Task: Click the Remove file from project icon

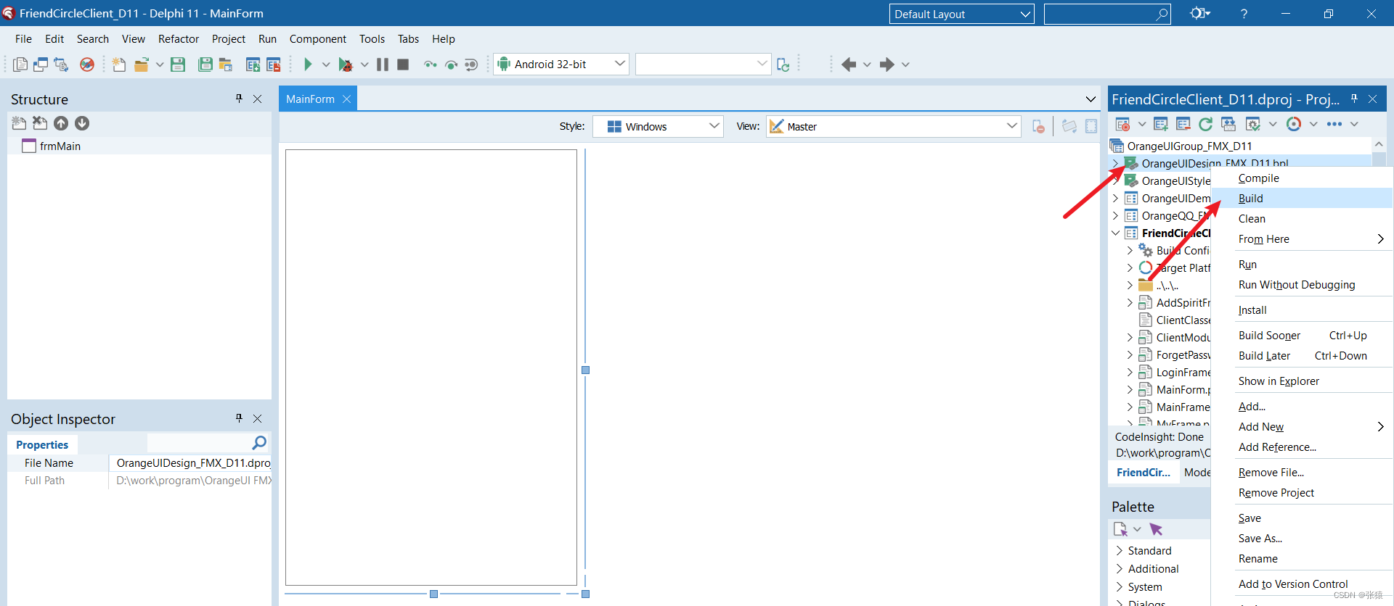Action: 273,65
